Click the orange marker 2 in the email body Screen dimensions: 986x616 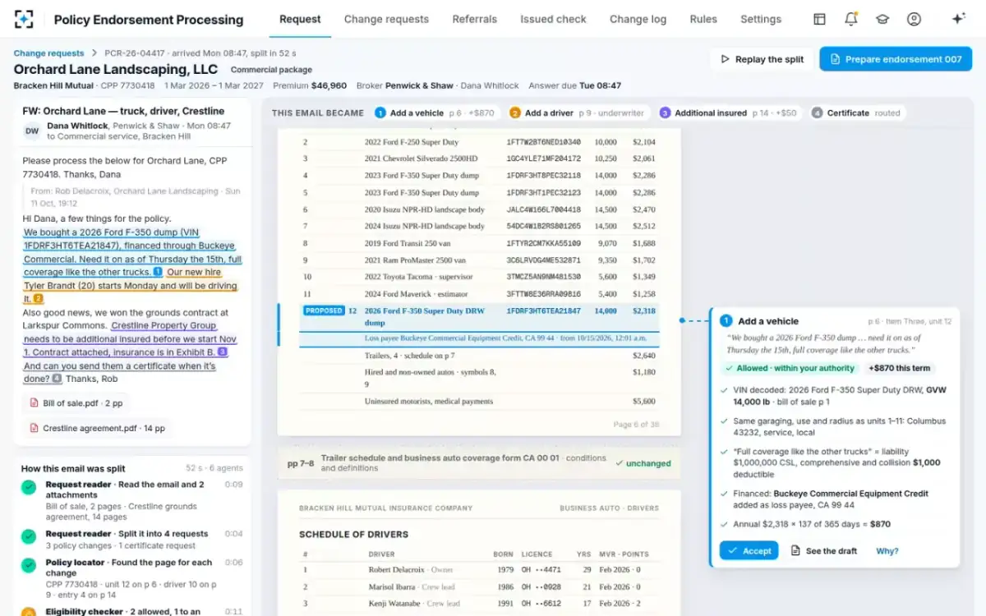click(x=38, y=299)
